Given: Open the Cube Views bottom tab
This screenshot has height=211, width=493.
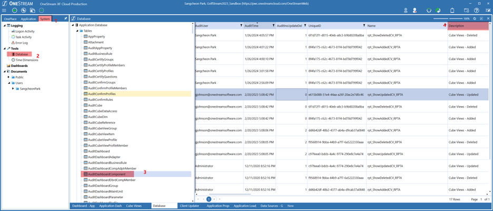Looking at the screenshot, I should [134, 206].
